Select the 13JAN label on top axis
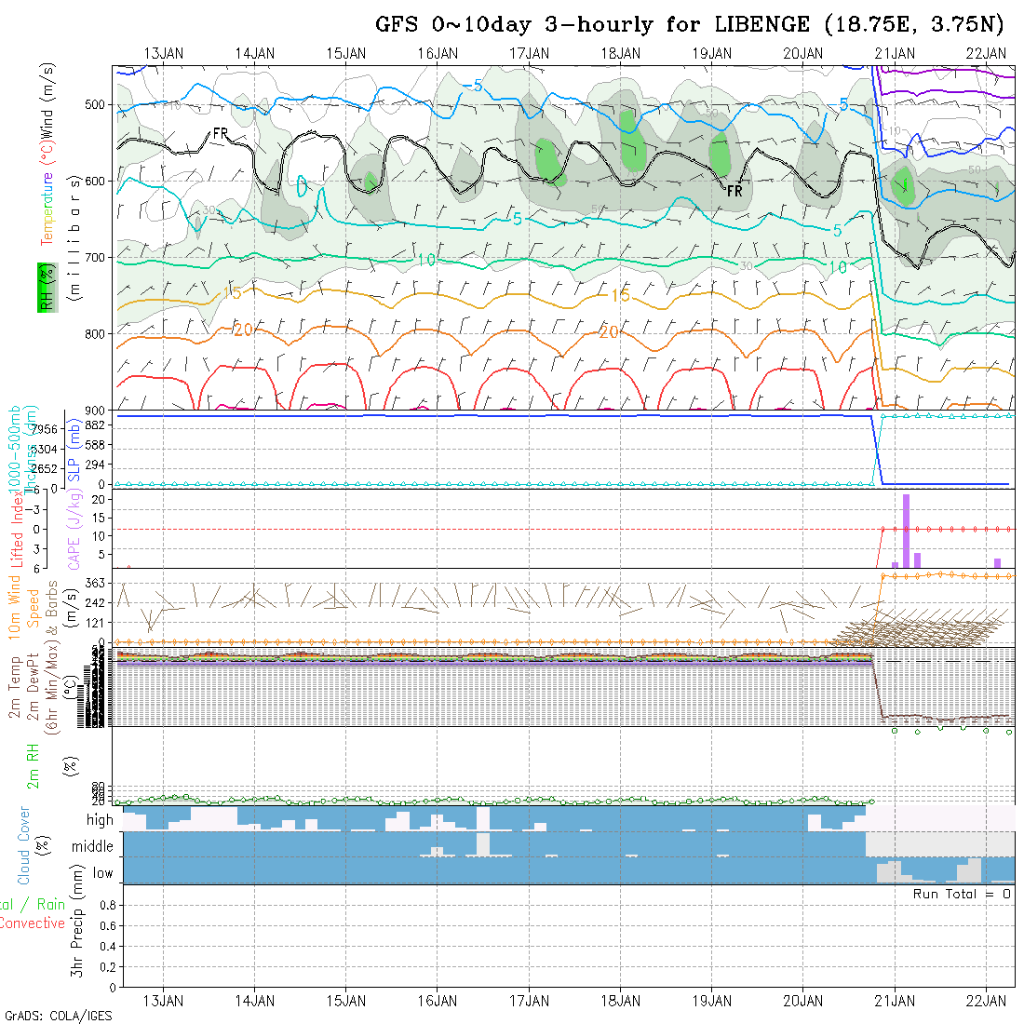 coord(164,53)
